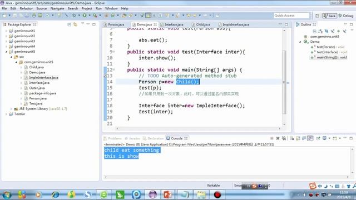356x200 pixels.
Task: Switch to the Person.java editor tab
Action: coord(114,24)
